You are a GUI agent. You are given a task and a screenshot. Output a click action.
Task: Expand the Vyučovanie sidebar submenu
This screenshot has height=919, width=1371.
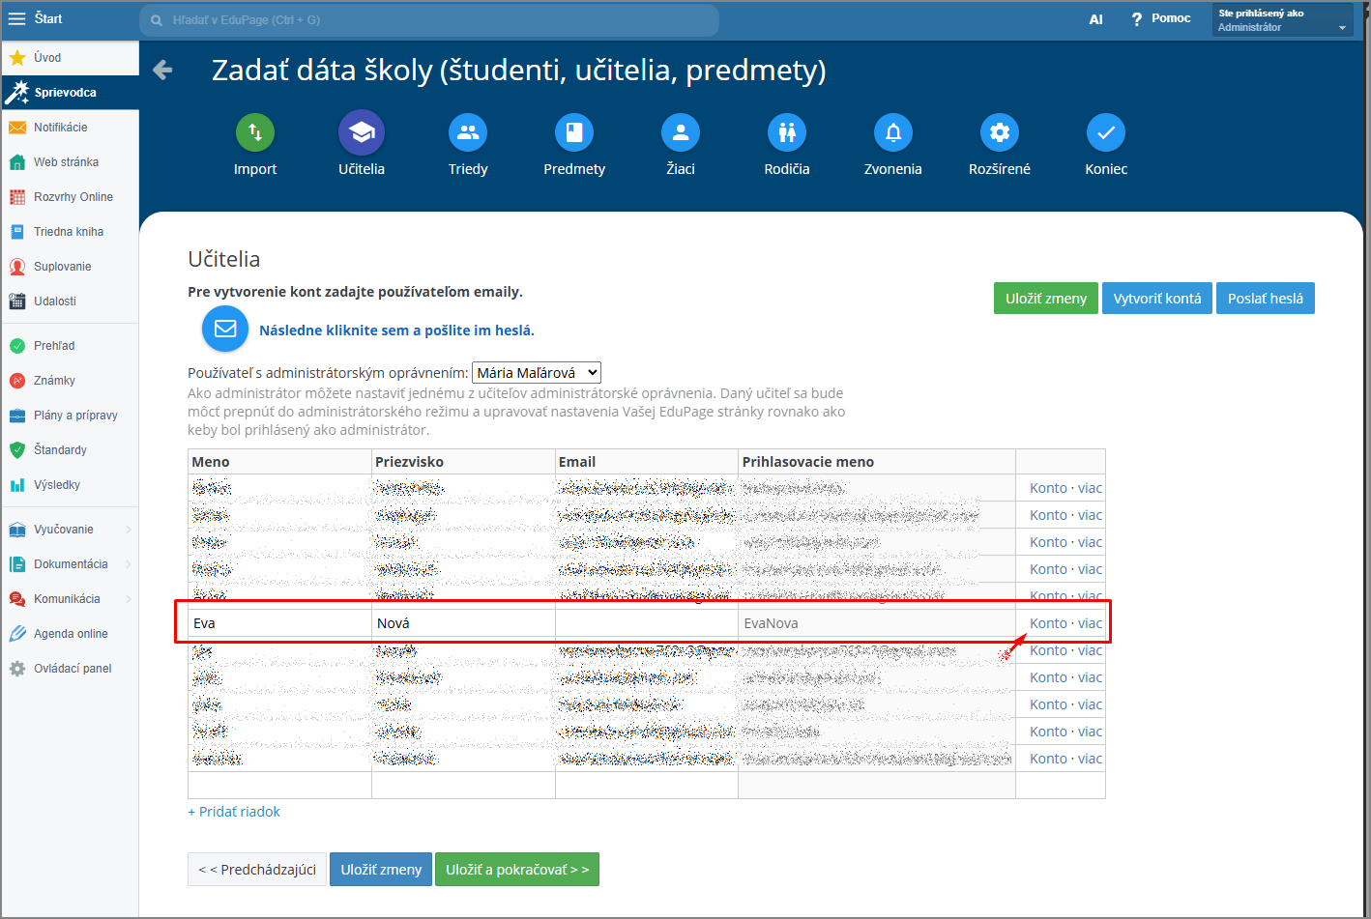click(128, 530)
